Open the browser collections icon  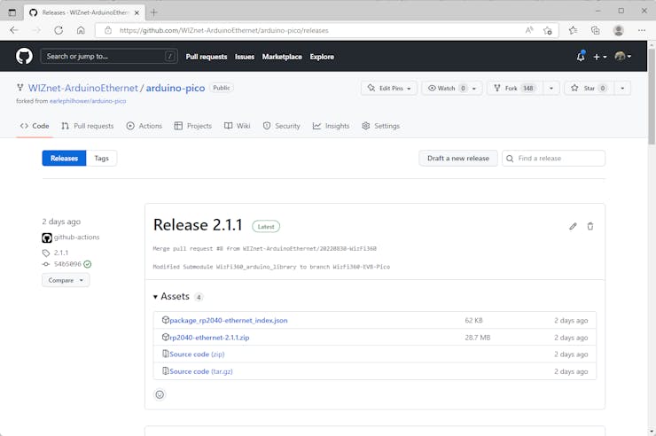[x=595, y=30]
